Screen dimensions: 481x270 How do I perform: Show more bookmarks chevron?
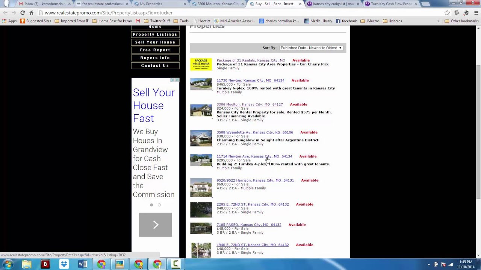[439, 21]
